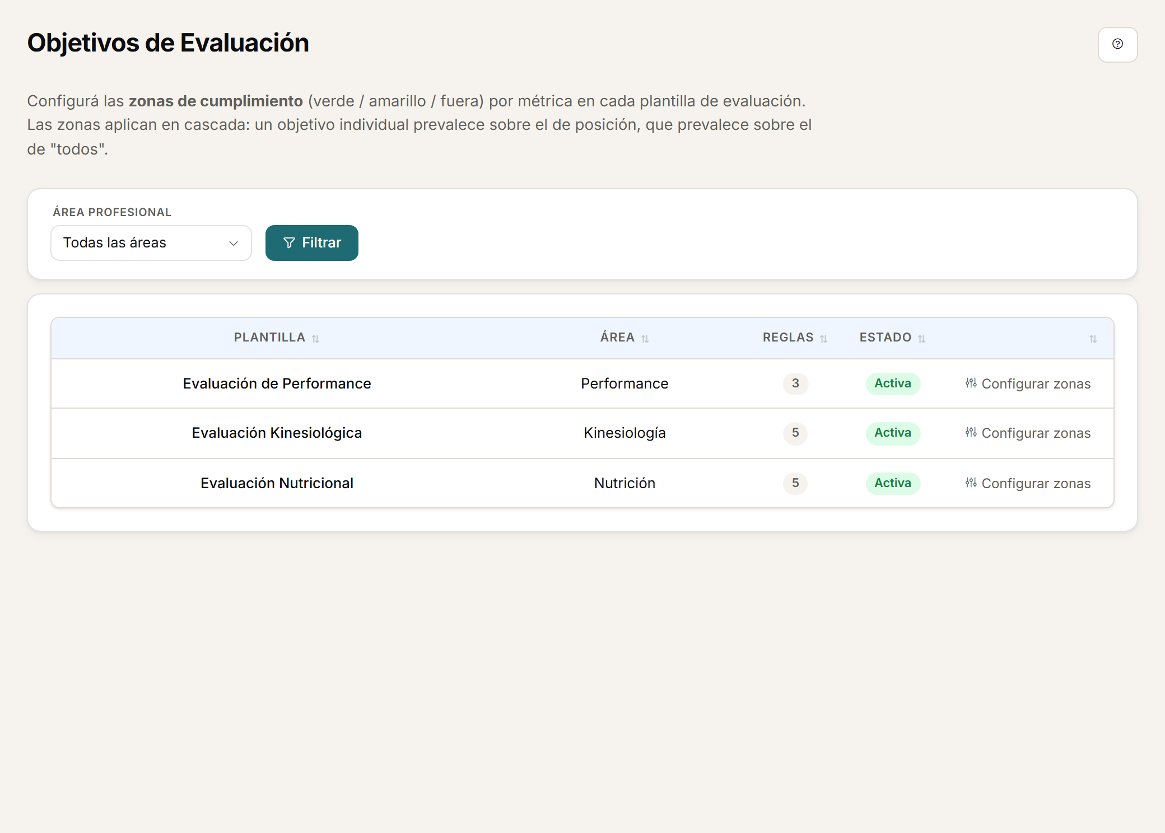Open the help question-mark button

1117,44
